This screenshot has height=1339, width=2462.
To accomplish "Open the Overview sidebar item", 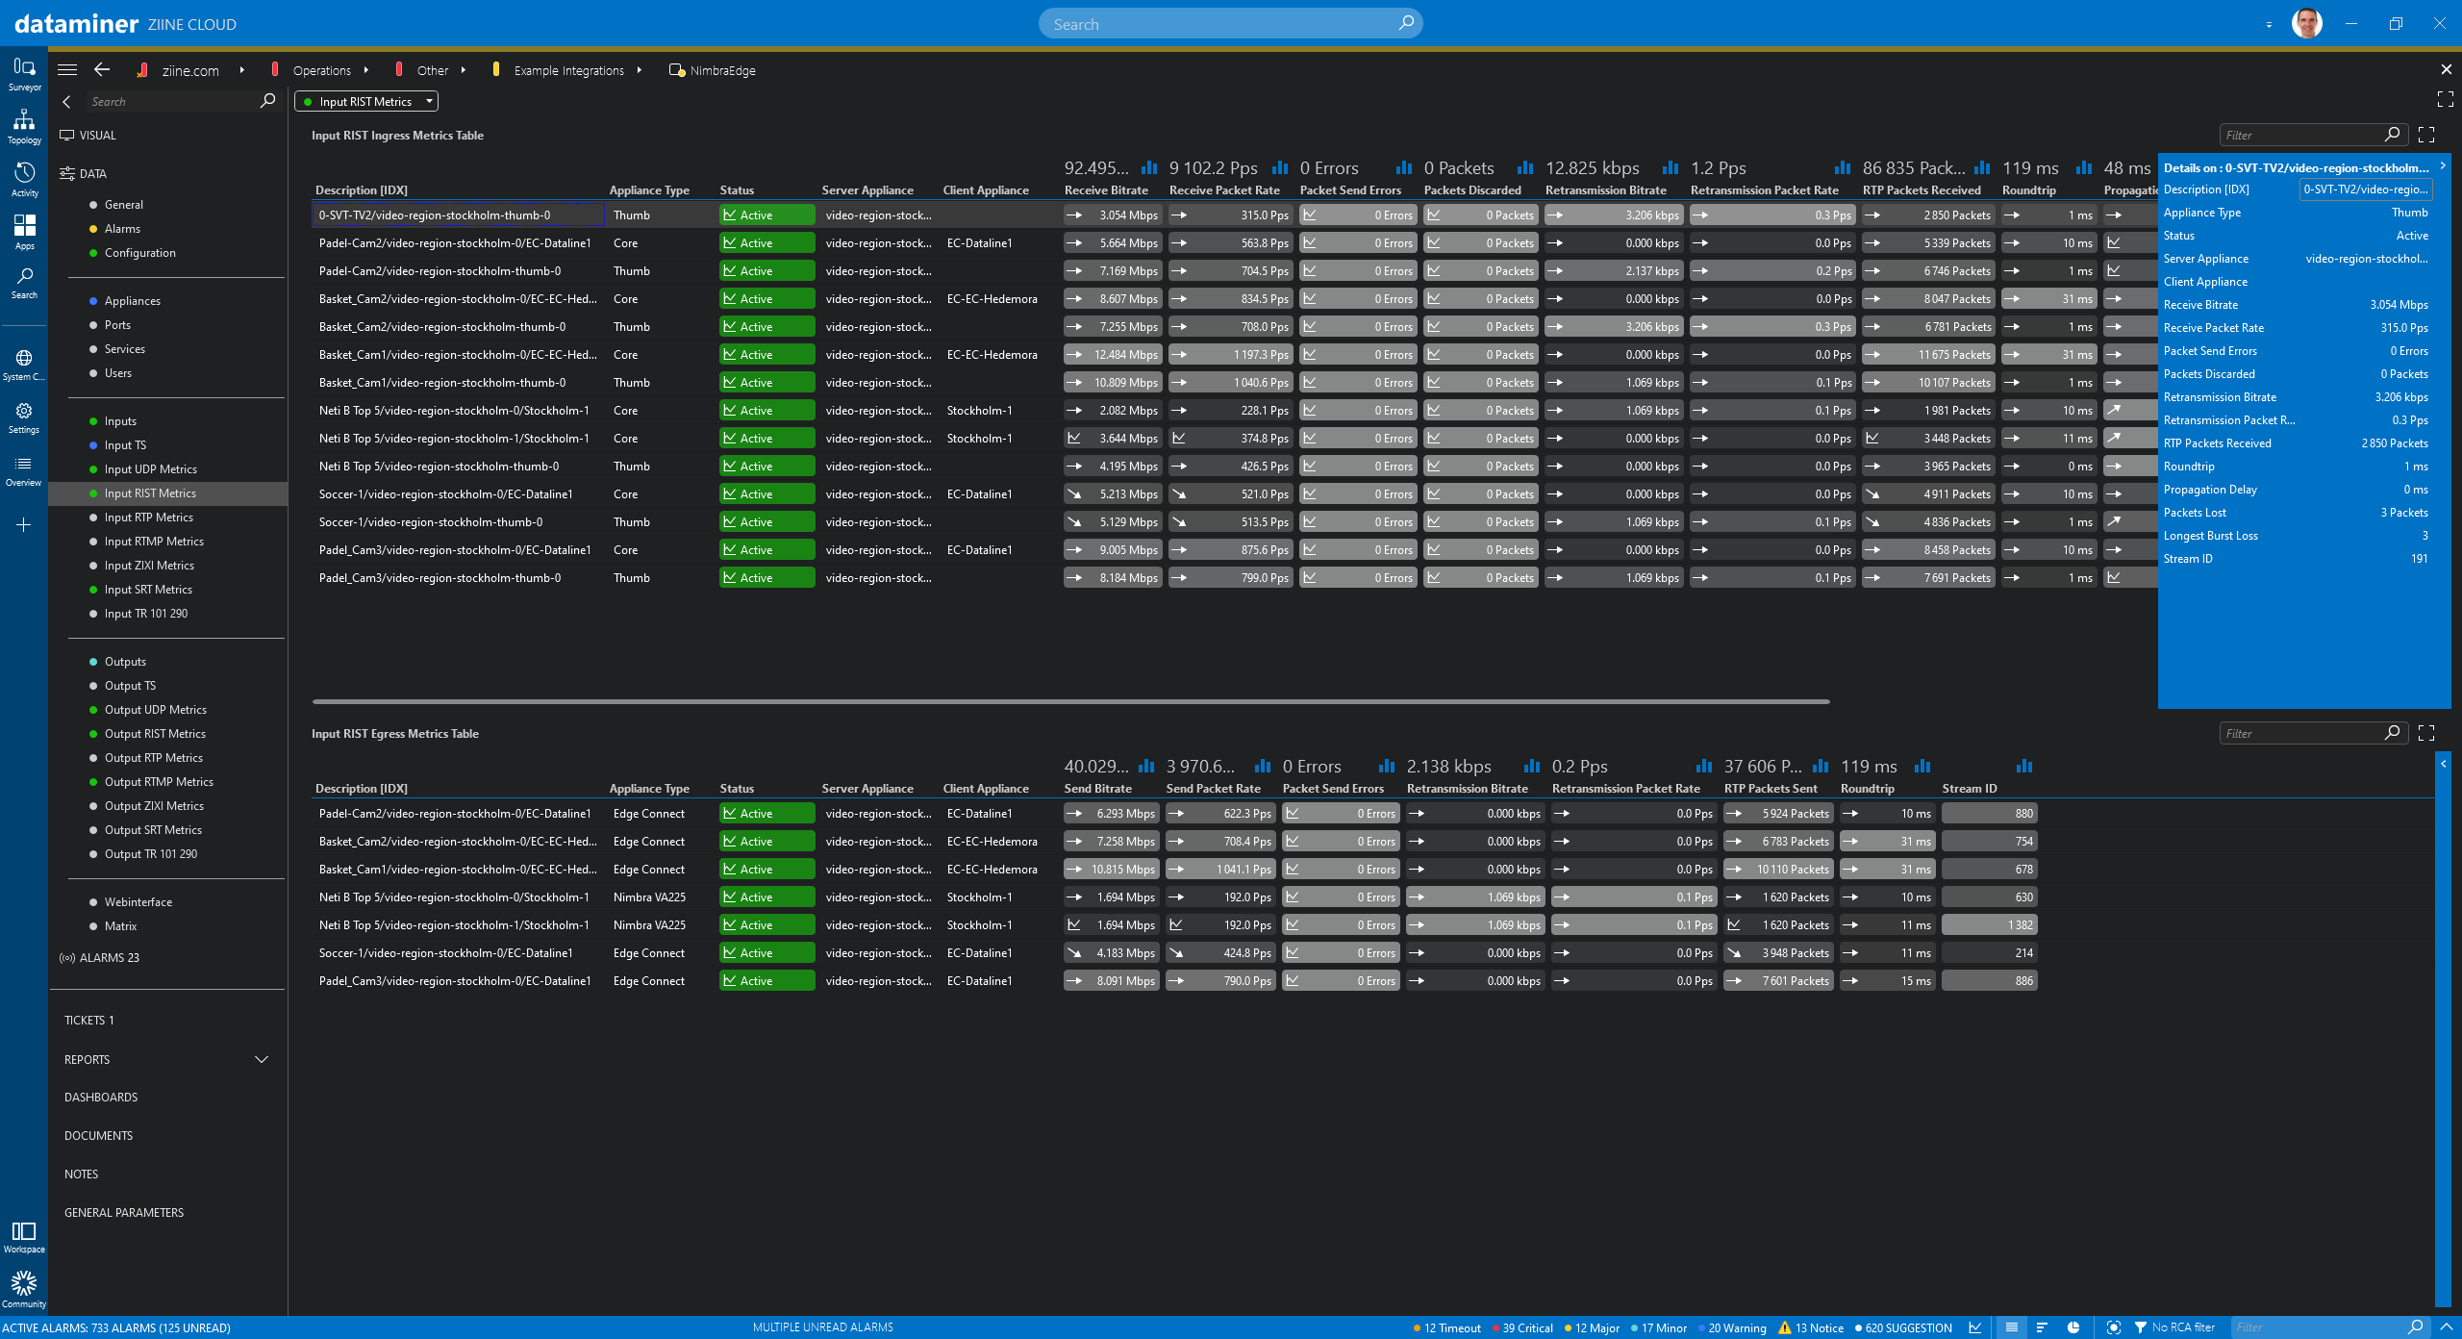I will coord(24,471).
